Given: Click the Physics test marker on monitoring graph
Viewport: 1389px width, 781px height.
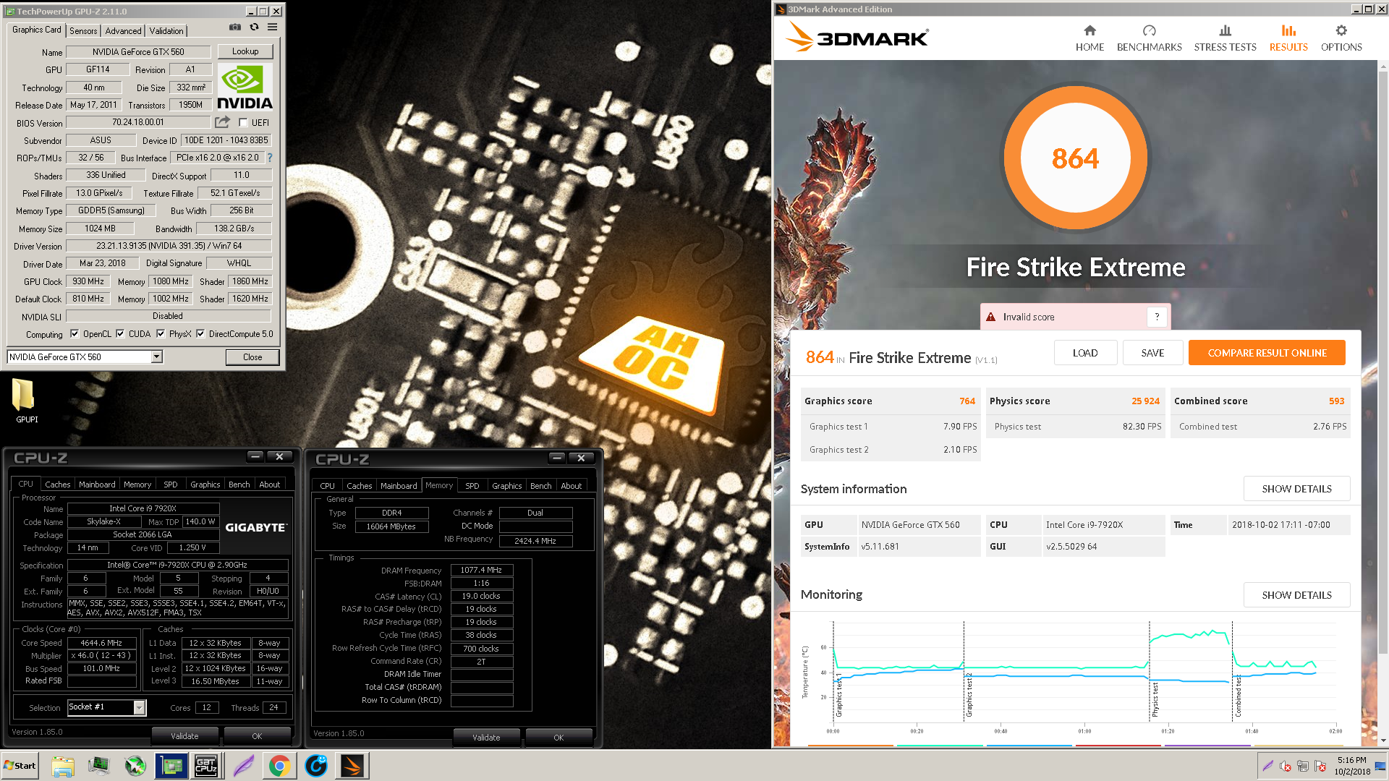Looking at the screenshot, I should (1155, 699).
